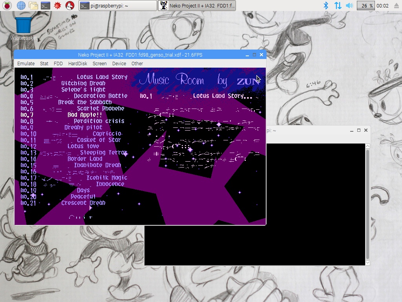Screen dimensions: 402x302
Task: Select track No.6 Scarlet Phoneme
Action: 73,109
